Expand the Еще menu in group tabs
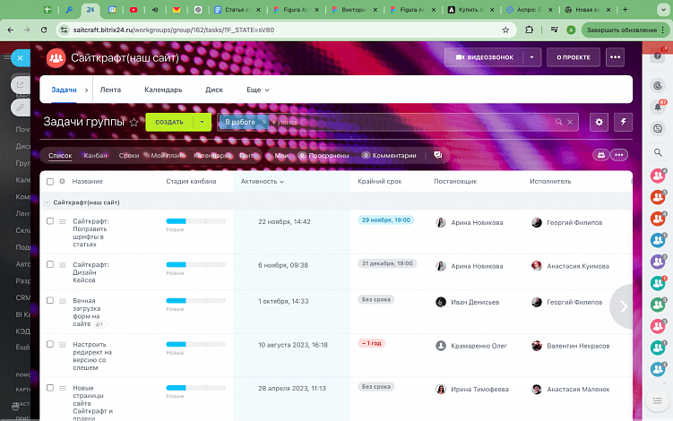The height and width of the screenshot is (421, 673). (x=257, y=90)
